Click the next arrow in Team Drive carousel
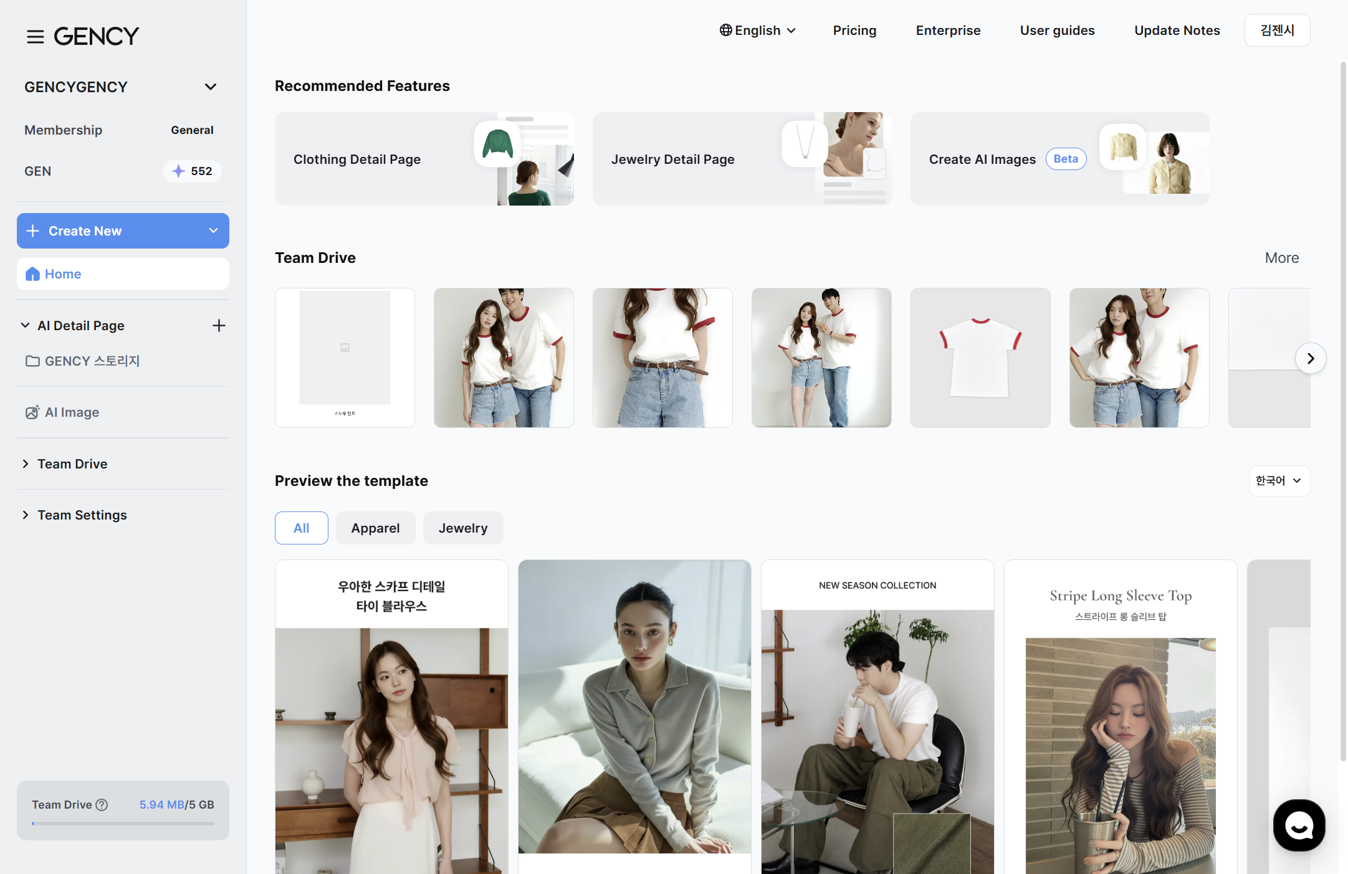The height and width of the screenshot is (874, 1348). point(1311,358)
